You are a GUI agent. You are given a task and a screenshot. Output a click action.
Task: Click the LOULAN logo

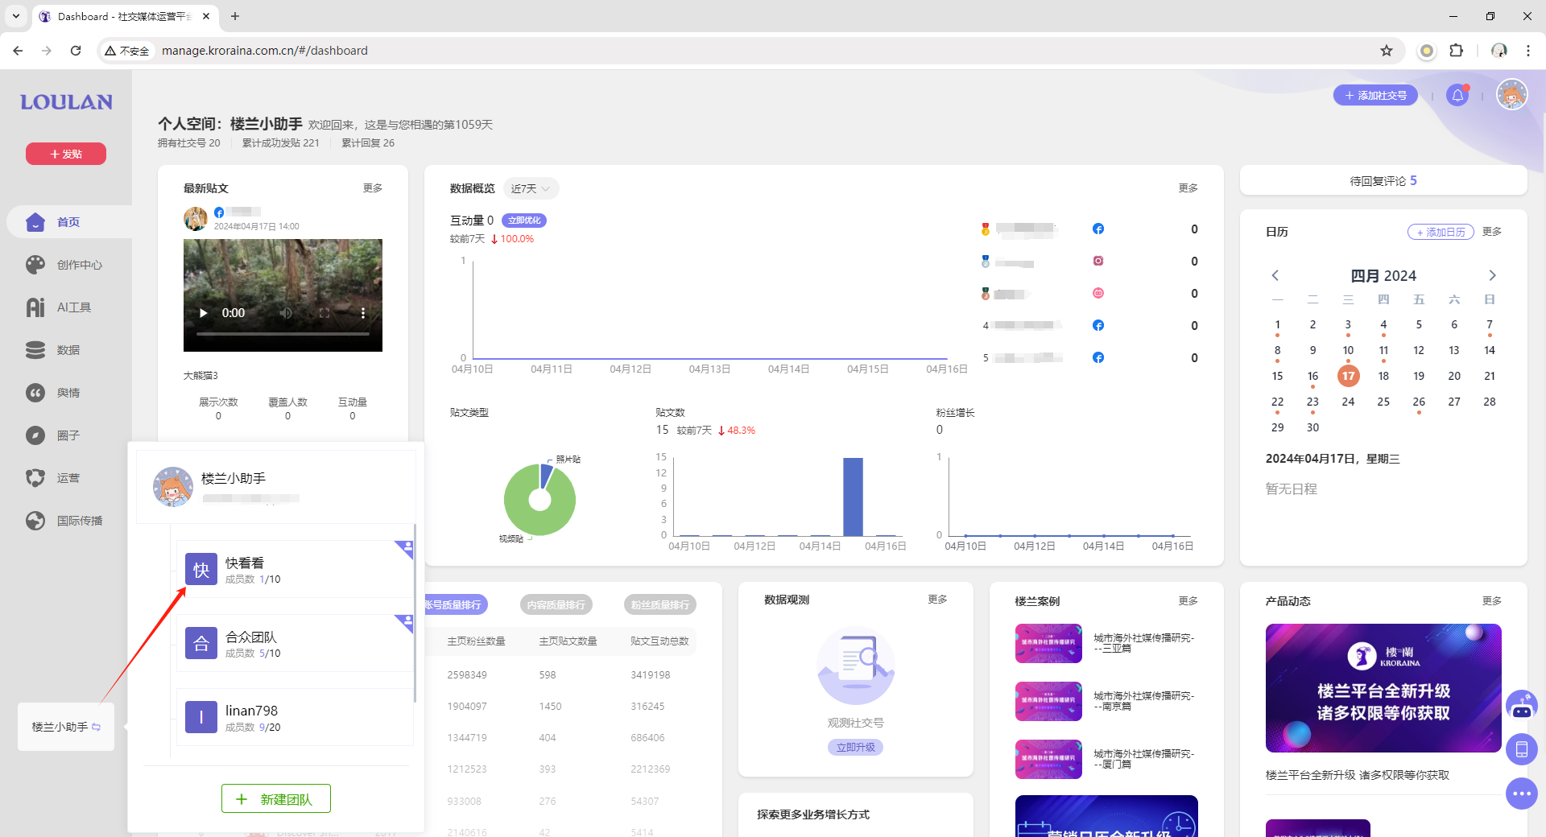click(66, 102)
